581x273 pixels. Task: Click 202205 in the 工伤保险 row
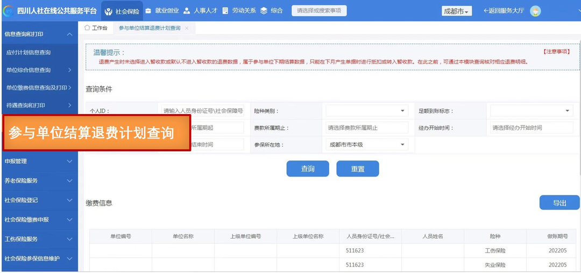click(x=558, y=251)
